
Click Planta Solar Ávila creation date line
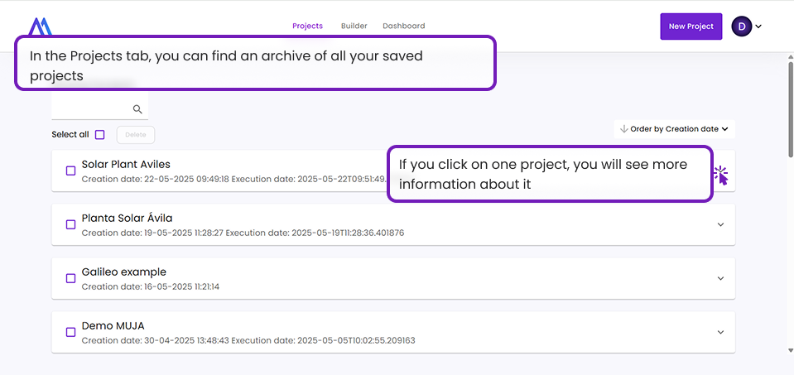coord(243,233)
